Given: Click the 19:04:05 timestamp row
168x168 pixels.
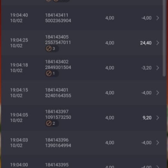Looking at the screenshot, I should 84,118.
